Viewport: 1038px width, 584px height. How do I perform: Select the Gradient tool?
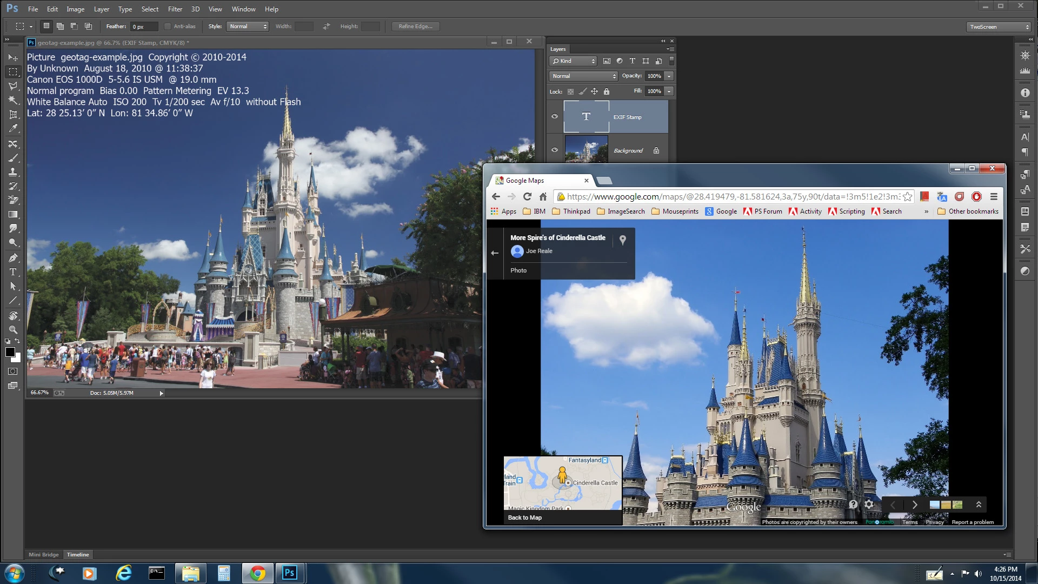point(13,215)
